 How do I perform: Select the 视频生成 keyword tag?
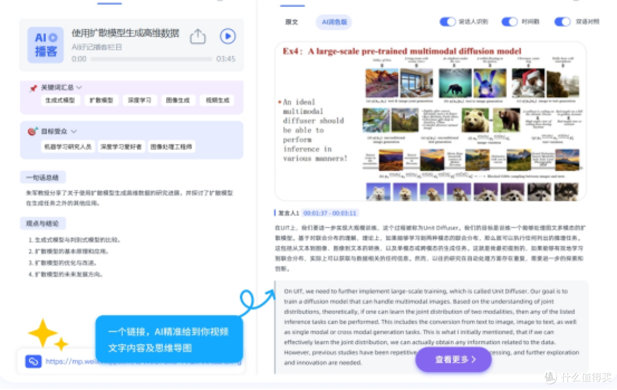pos(217,101)
